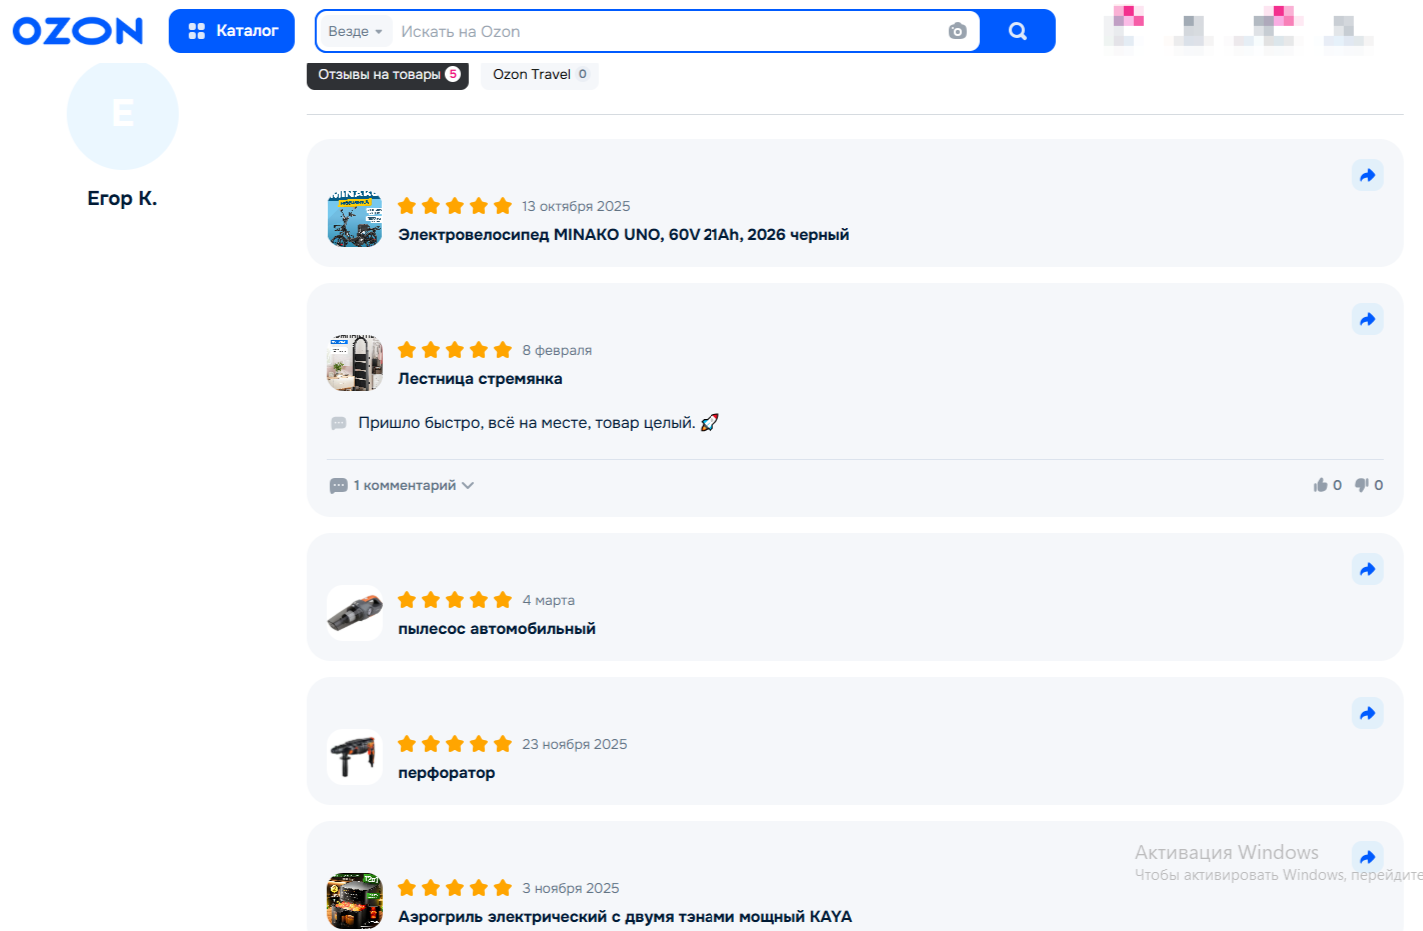This screenshot has height=931, width=1423.
Task: Open Аэрогриль электрический KAYA product title
Action: click(626, 917)
